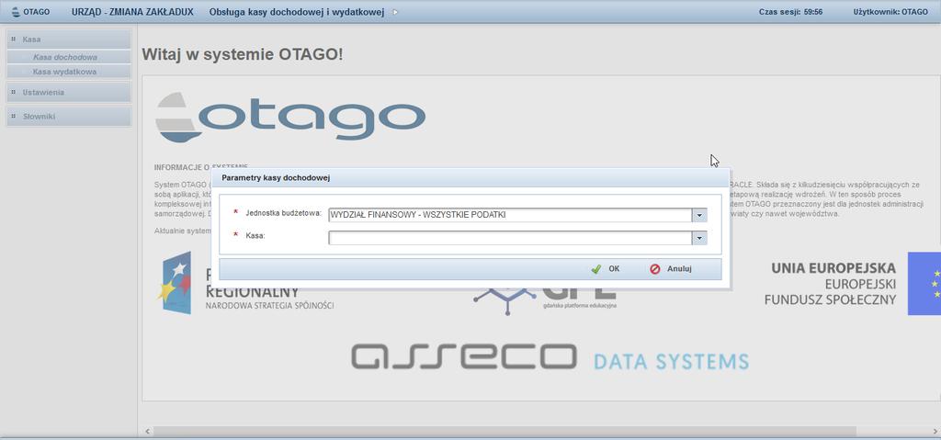This screenshot has width=941, height=440.
Task: Click the red prohibition icon on Anuluj
Action: coord(655,269)
